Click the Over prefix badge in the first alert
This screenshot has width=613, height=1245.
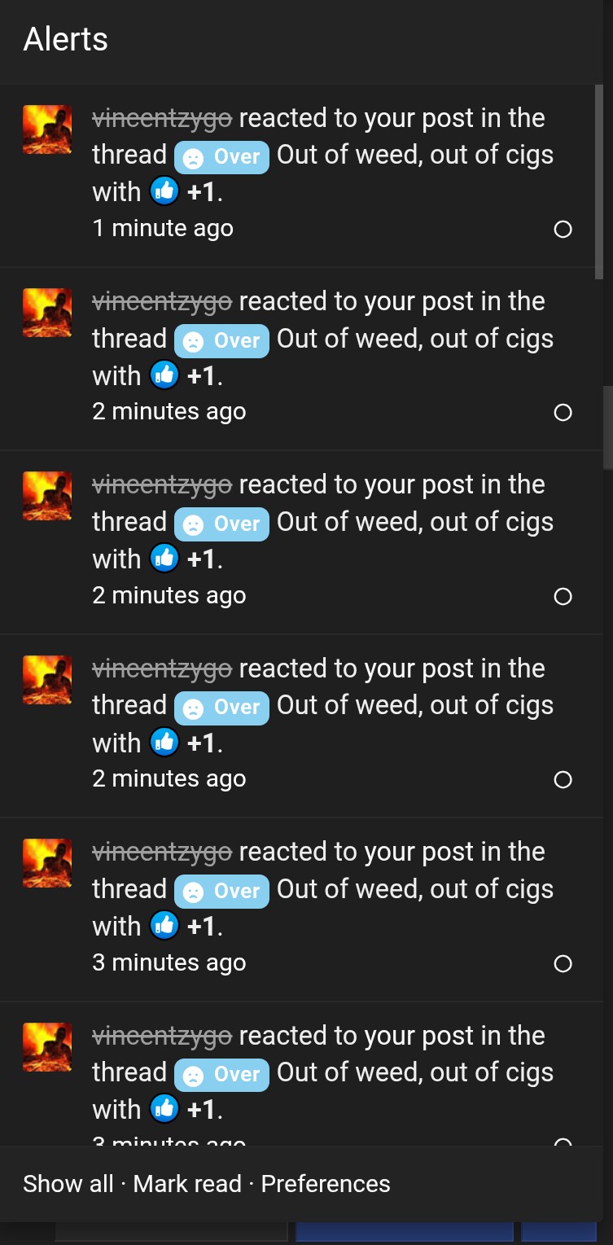[x=222, y=156]
